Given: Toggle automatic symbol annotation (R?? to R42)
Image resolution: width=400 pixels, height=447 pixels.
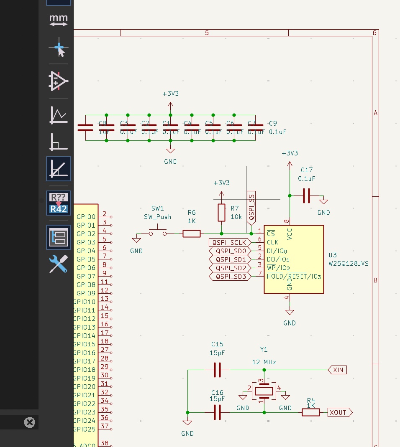Looking at the screenshot, I should (x=59, y=203).
